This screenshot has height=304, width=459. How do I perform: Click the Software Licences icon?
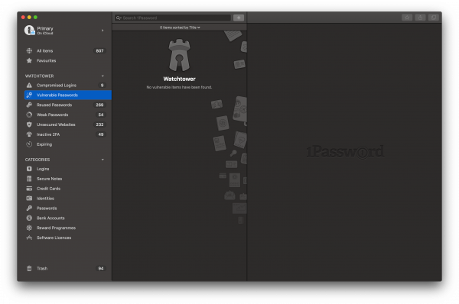(x=29, y=238)
